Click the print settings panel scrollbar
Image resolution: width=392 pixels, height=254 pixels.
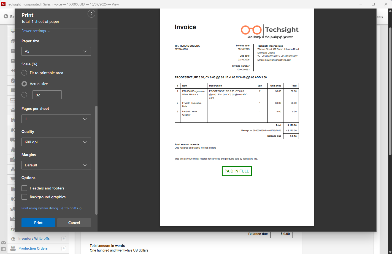pos(96,160)
